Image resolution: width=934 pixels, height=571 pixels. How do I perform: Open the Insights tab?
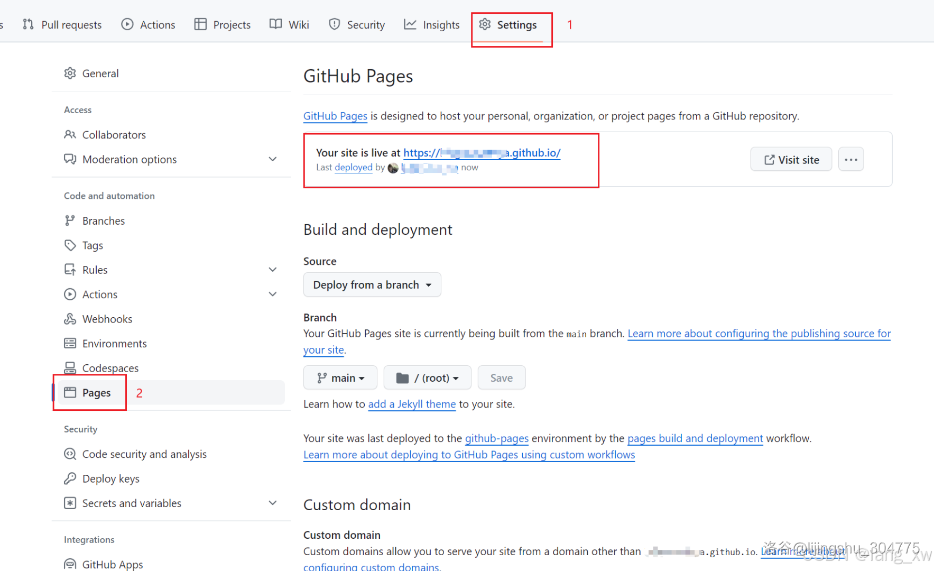432,25
